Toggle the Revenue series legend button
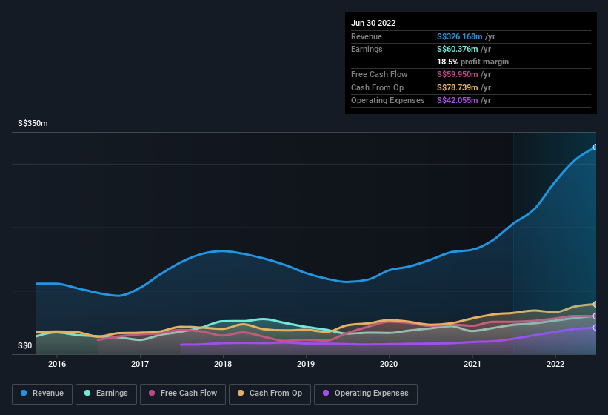The width and height of the screenshot is (608, 415). point(42,394)
